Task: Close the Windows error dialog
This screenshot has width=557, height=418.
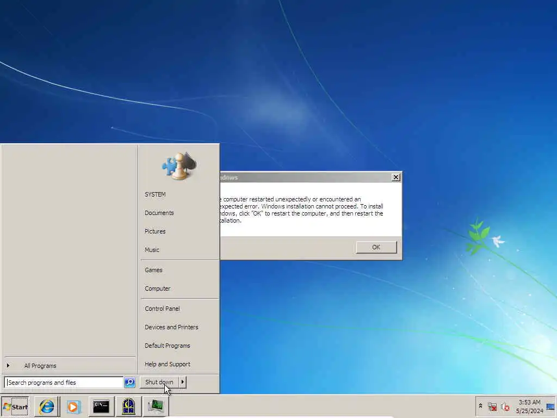Action: [396, 177]
